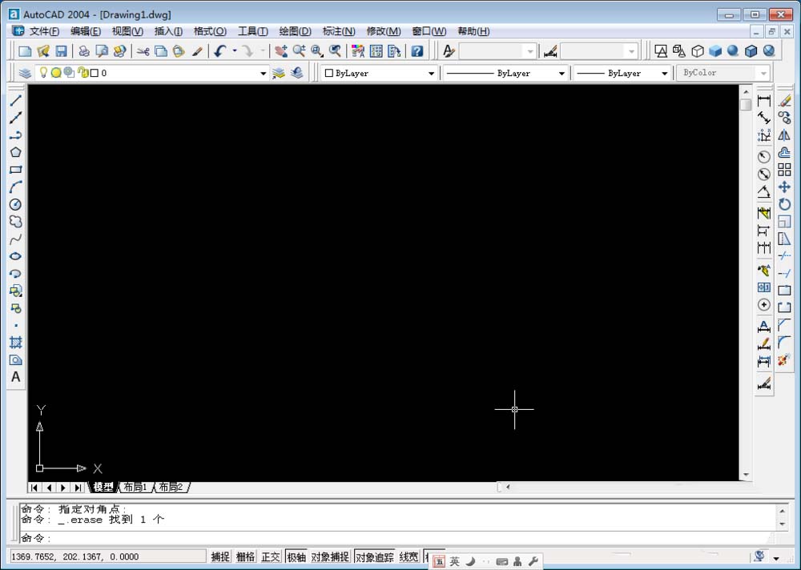Screen dimensions: 801x570
Task: Toggle the 捕捉 snap mode button
Action: pyautogui.click(x=220, y=556)
